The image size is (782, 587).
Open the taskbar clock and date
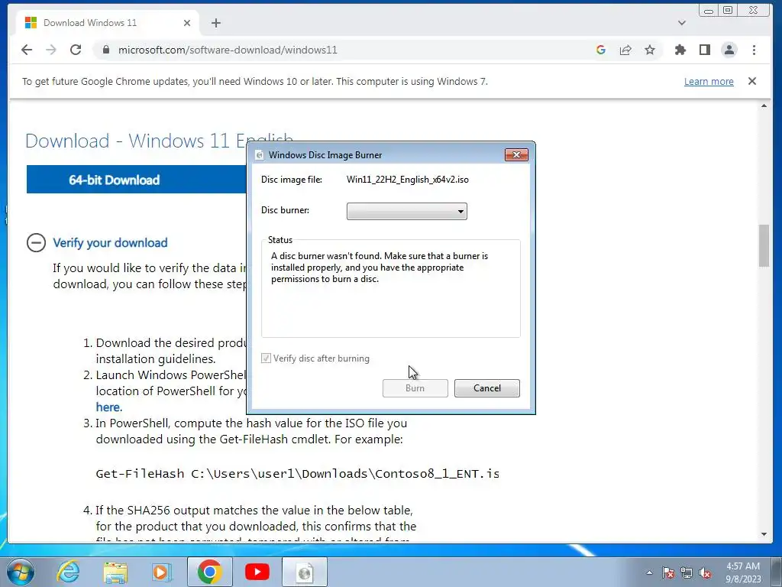[x=743, y=572]
